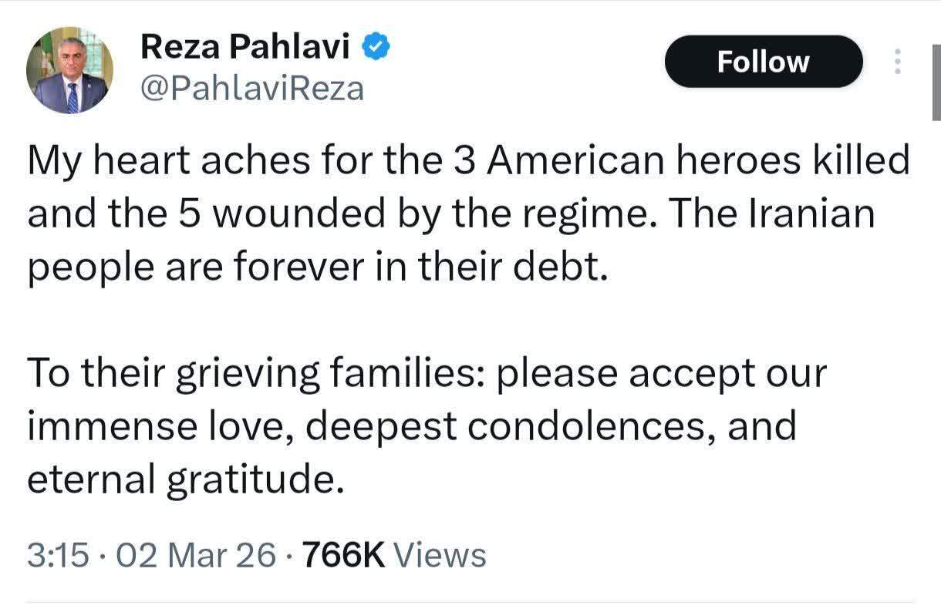Open the @PahlaviReza handle link
The width and height of the screenshot is (941, 609).
[x=251, y=89]
